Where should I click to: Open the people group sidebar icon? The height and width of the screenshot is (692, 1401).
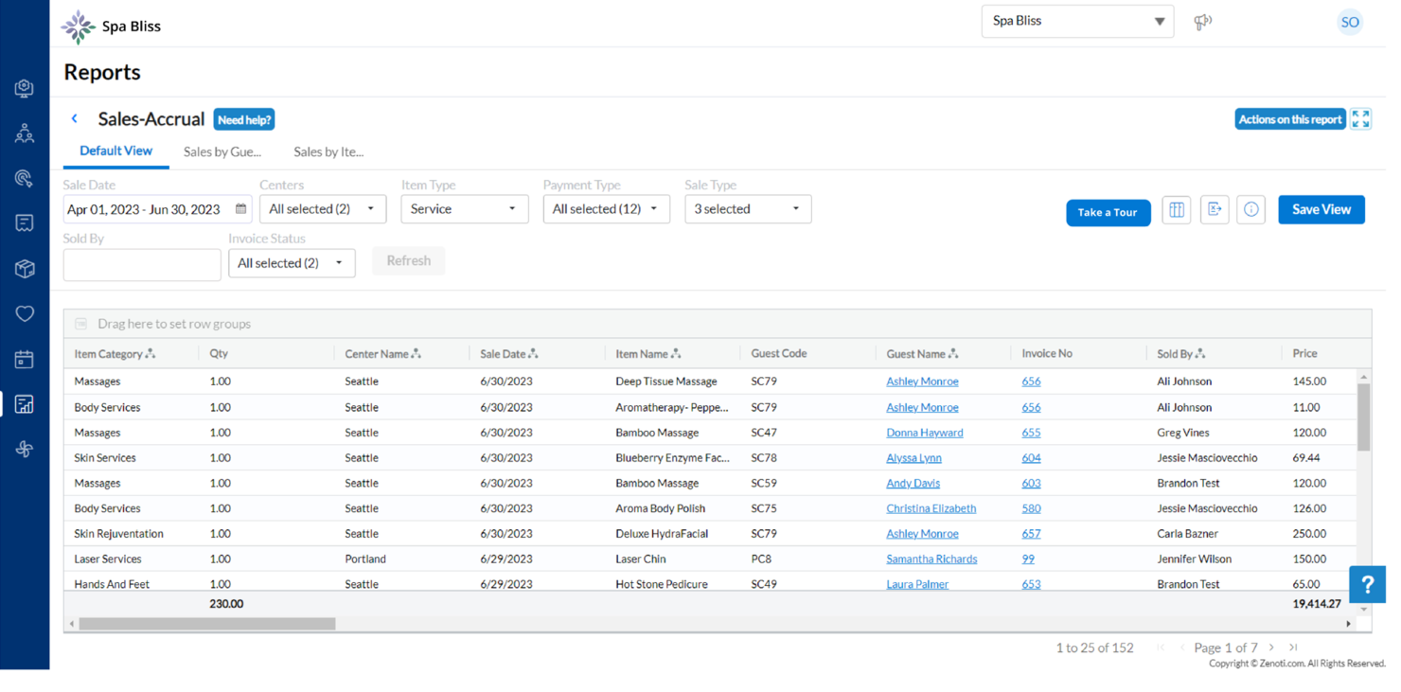click(x=25, y=133)
